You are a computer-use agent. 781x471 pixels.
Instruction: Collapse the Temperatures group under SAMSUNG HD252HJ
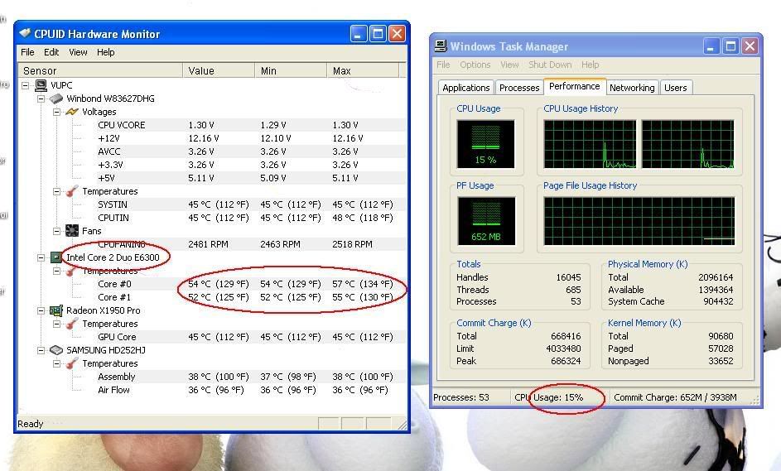point(57,363)
